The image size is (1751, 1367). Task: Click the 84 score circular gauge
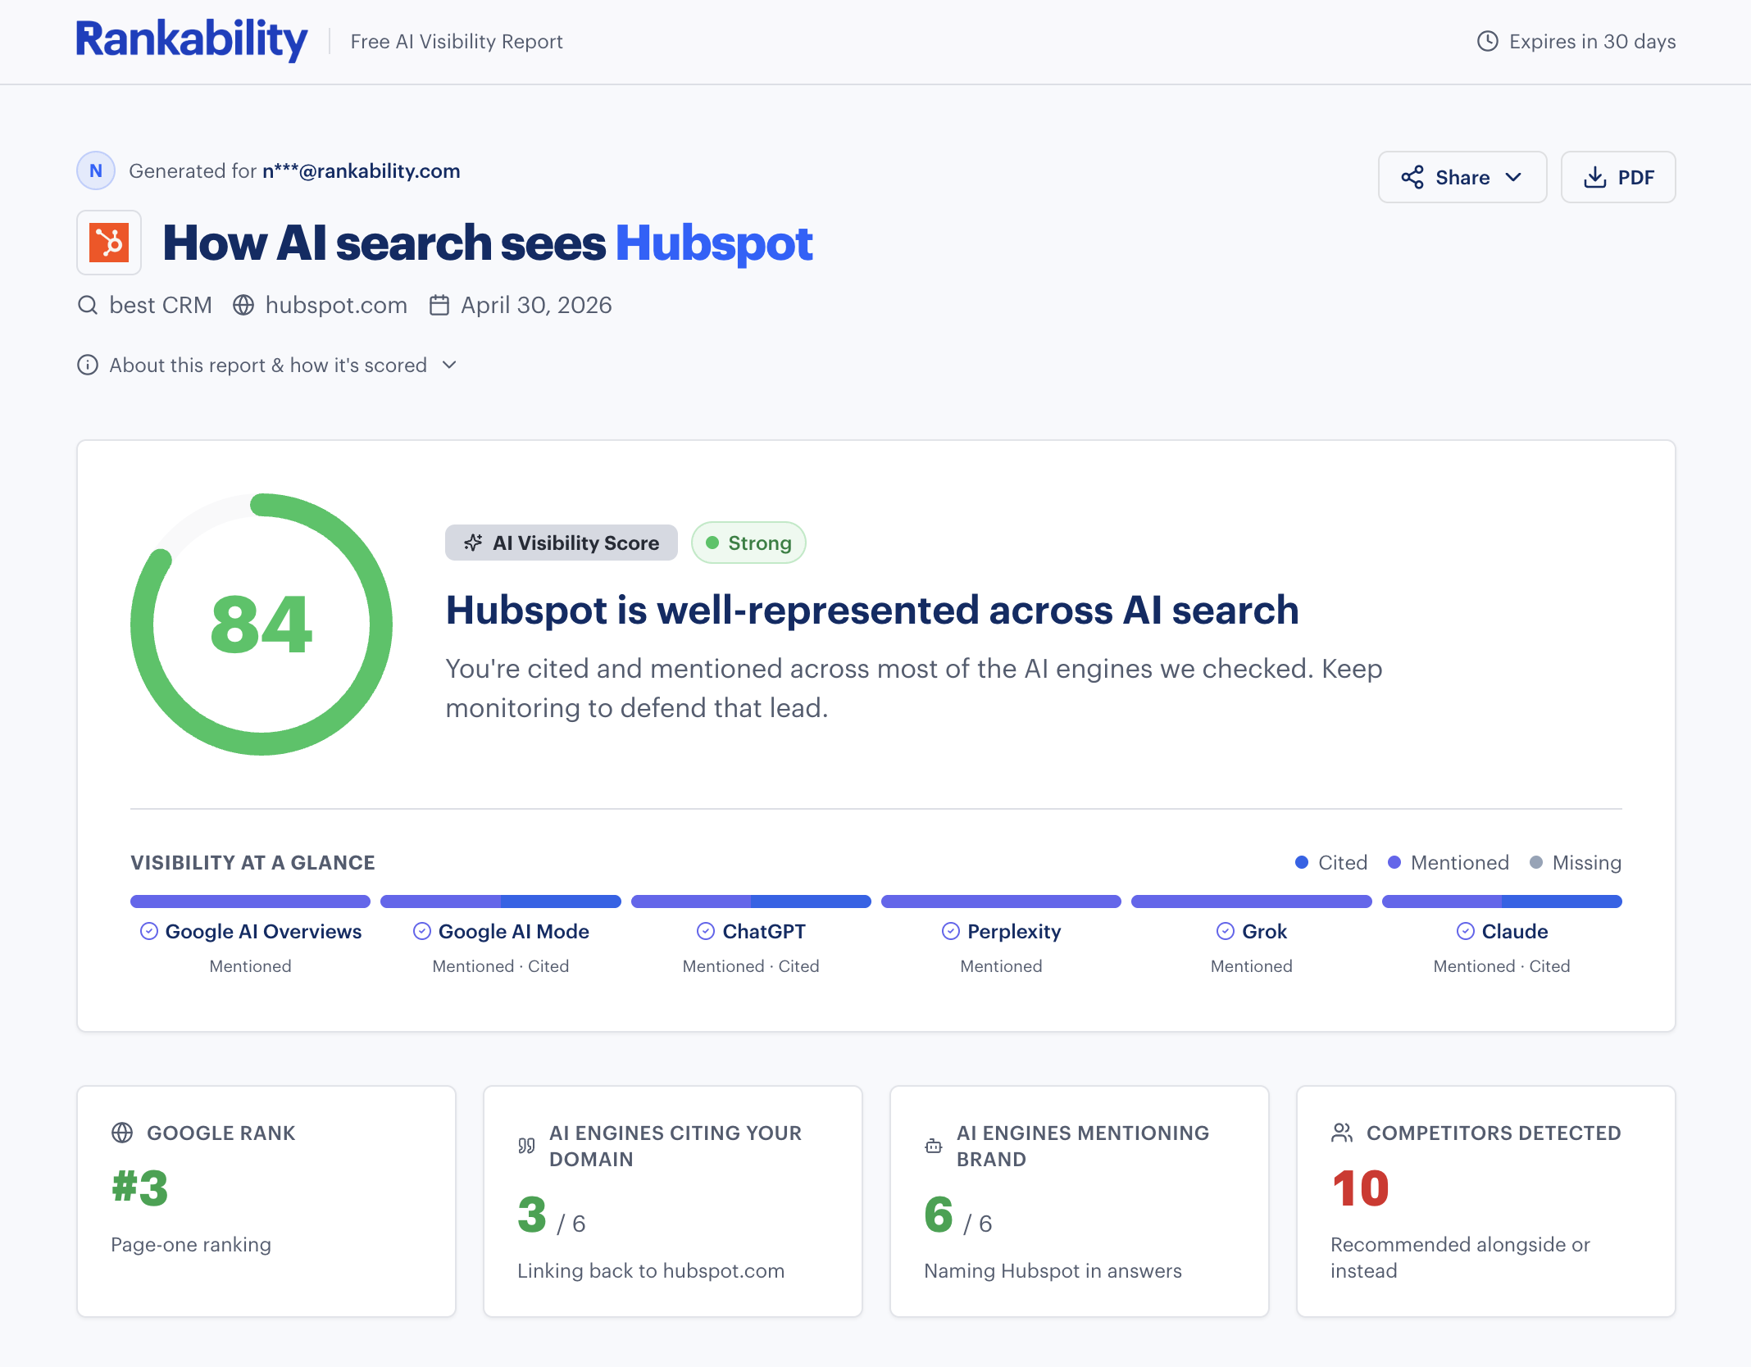(x=262, y=624)
